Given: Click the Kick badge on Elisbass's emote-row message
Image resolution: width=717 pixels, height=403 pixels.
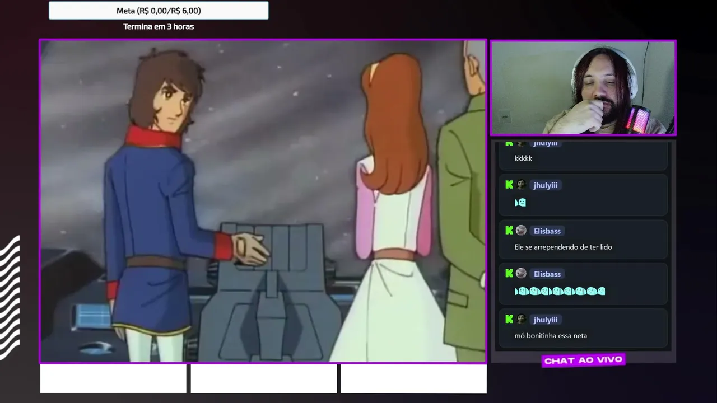Looking at the screenshot, I should (509, 273).
